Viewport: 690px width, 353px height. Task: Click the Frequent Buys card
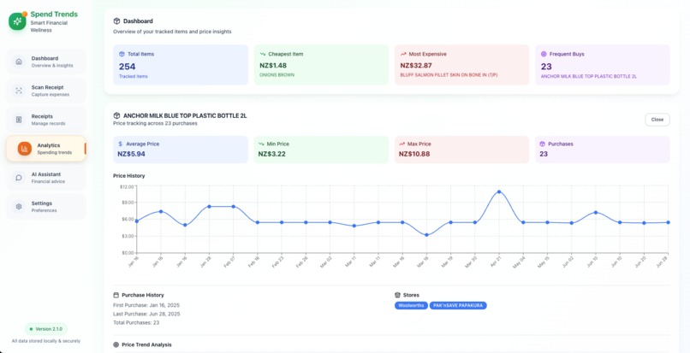(603, 65)
